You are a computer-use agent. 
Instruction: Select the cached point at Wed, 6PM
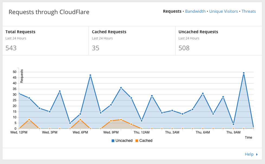pyautogui.click(x=80, y=119)
